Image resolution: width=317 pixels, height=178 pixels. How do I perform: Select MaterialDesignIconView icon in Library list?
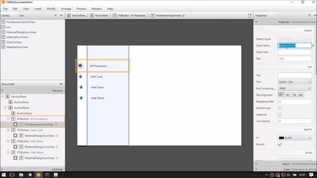[x=3, y=32]
